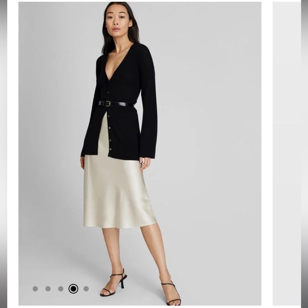Click the black cardigan's torso area
Screen dimensions: 308x308
[122, 82]
